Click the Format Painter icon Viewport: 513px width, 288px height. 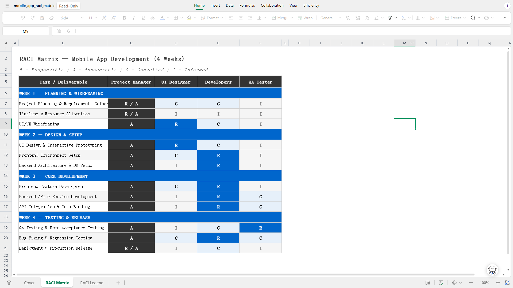click(x=42, y=18)
